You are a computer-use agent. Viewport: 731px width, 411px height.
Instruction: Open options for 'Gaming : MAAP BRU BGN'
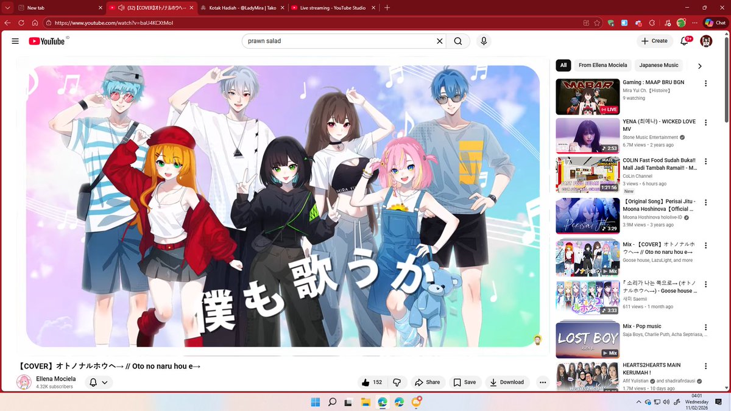tap(706, 83)
